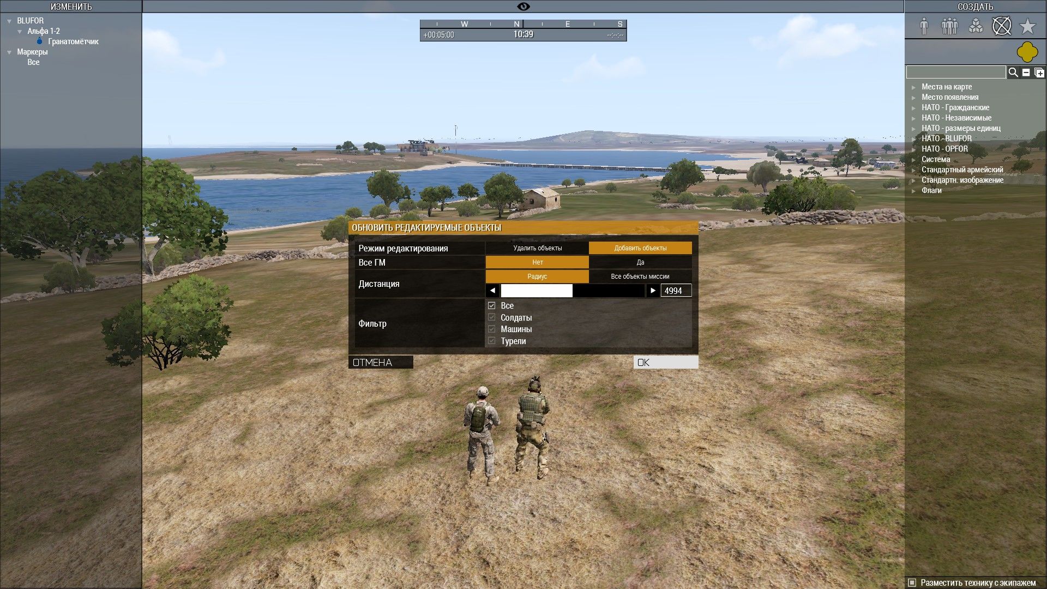This screenshot has width=1047, height=589.
Task: Click the distance value field 4994
Action: click(676, 291)
